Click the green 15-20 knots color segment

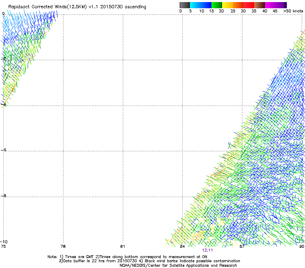(x=217, y=5)
